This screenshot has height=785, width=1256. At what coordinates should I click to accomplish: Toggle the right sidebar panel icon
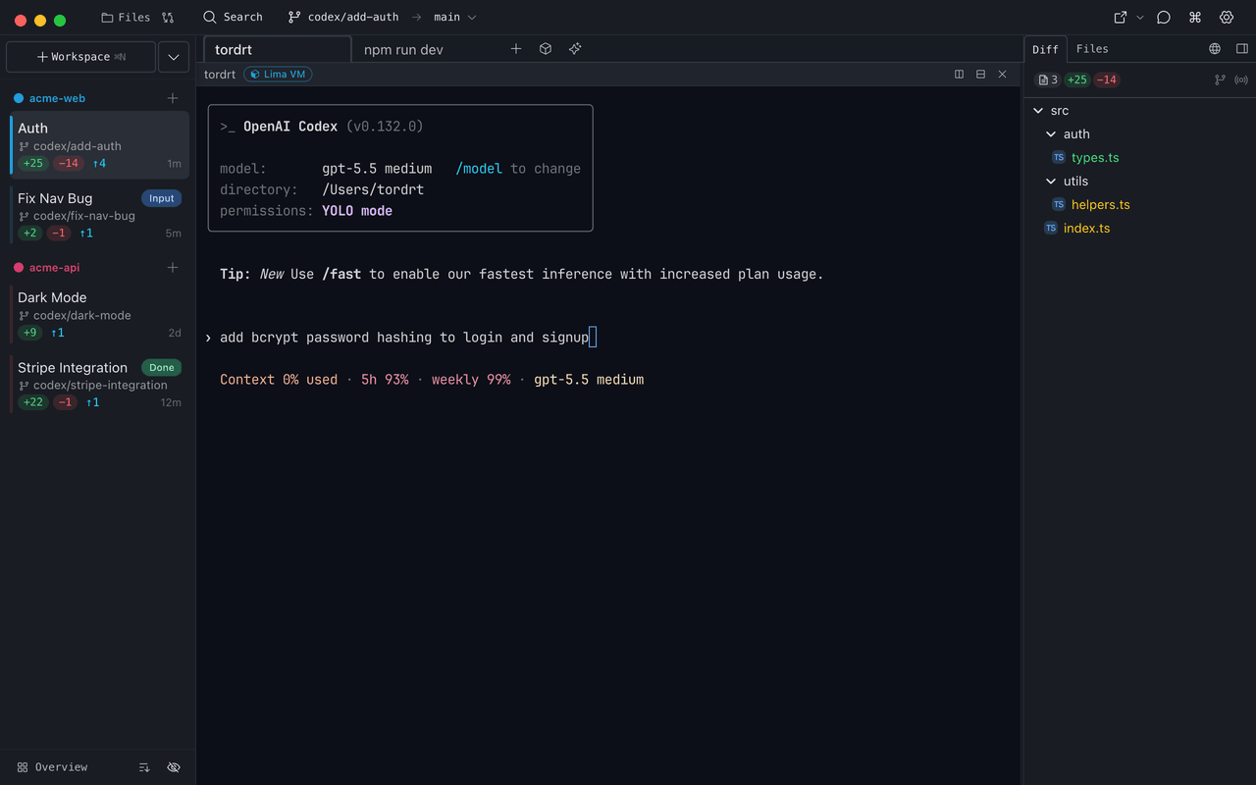(1242, 49)
